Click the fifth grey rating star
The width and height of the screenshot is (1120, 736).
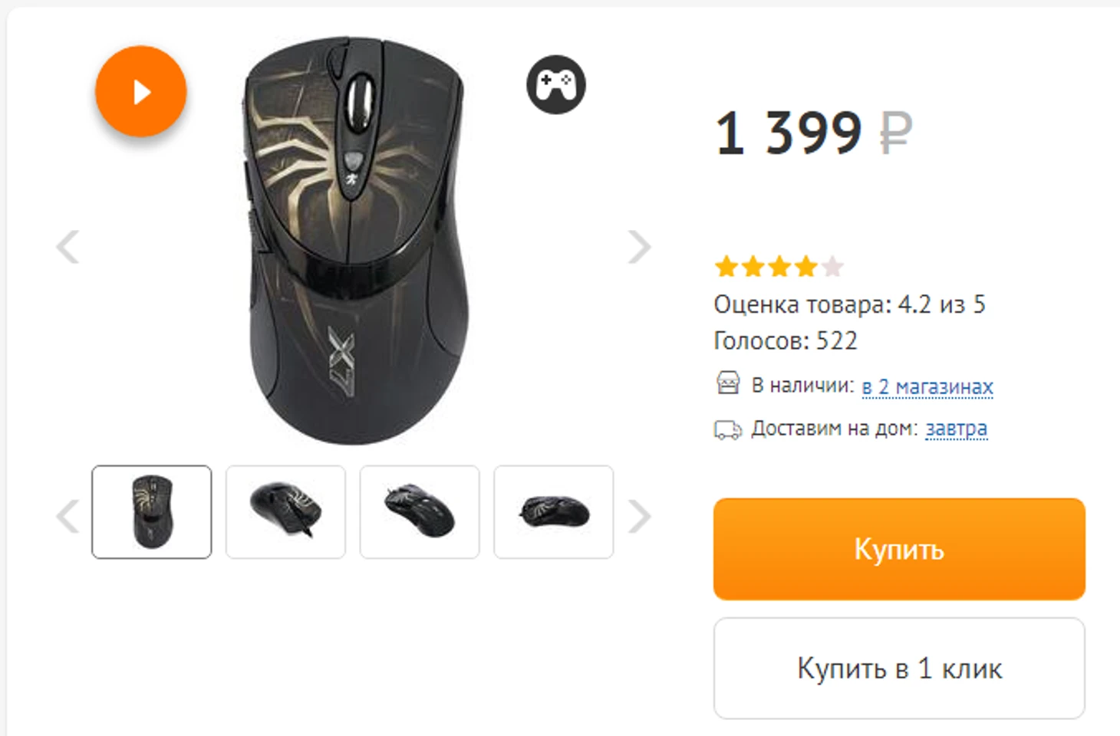pyautogui.click(x=832, y=267)
